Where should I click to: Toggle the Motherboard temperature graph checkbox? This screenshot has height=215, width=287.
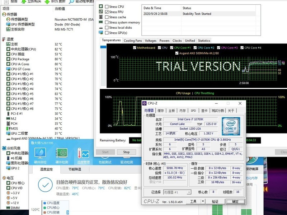coord(135,48)
